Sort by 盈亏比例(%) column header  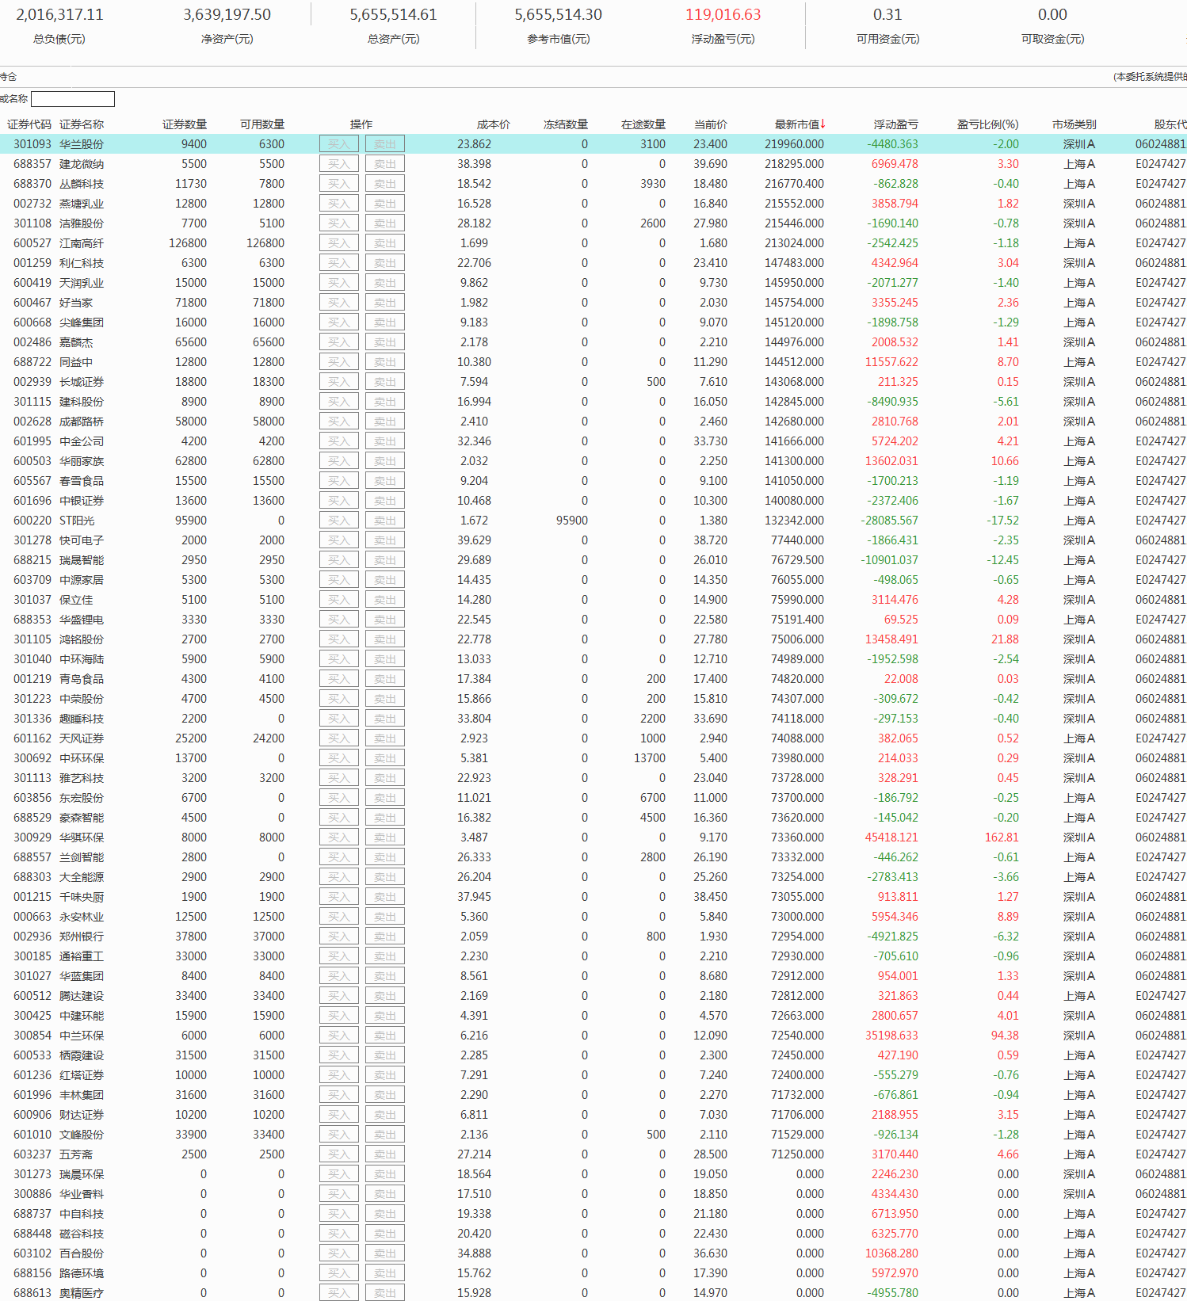click(987, 124)
